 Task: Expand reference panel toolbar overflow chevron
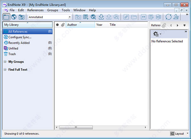tap(186, 31)
